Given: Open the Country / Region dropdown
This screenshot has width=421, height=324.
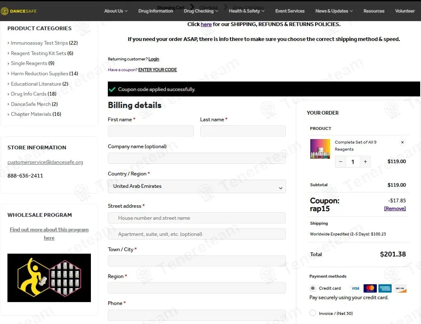Looking at the screenshot, I should 197,186.
